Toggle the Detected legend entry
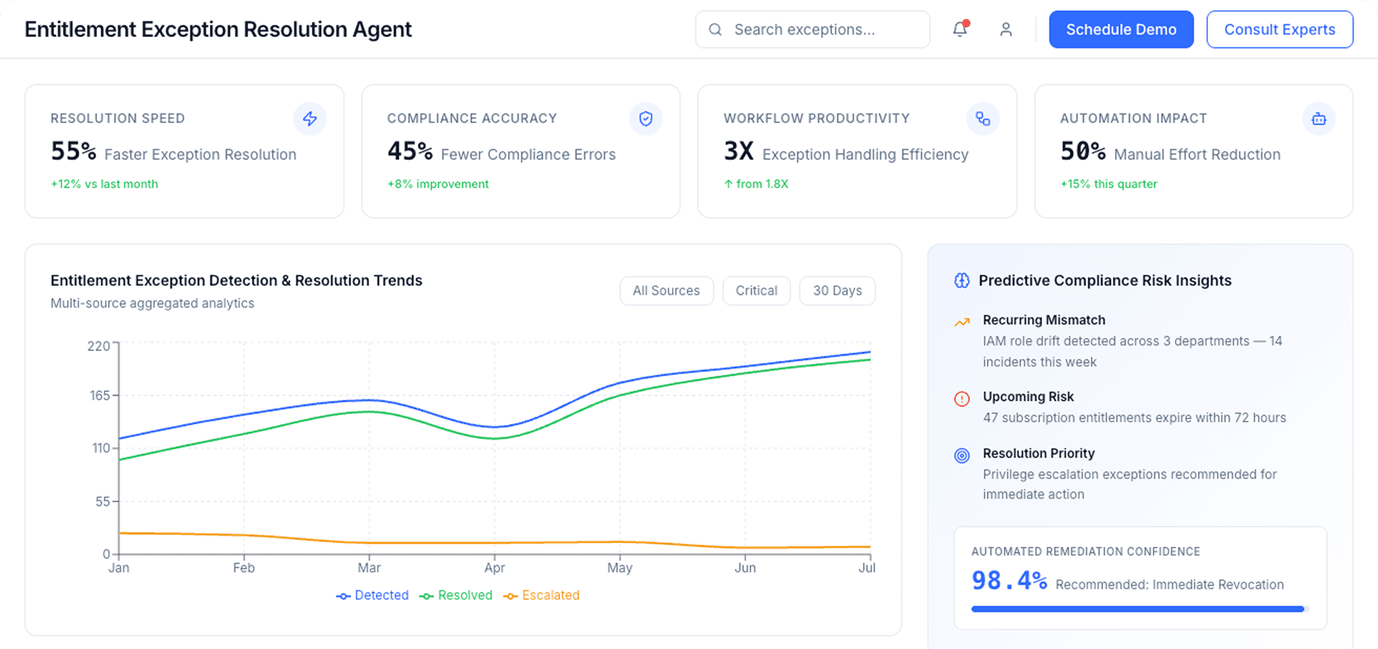The height and width of the screenshot is (649, 1378). tap(373, 596)
